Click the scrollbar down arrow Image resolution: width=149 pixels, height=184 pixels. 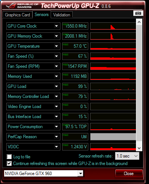[139, 148]
